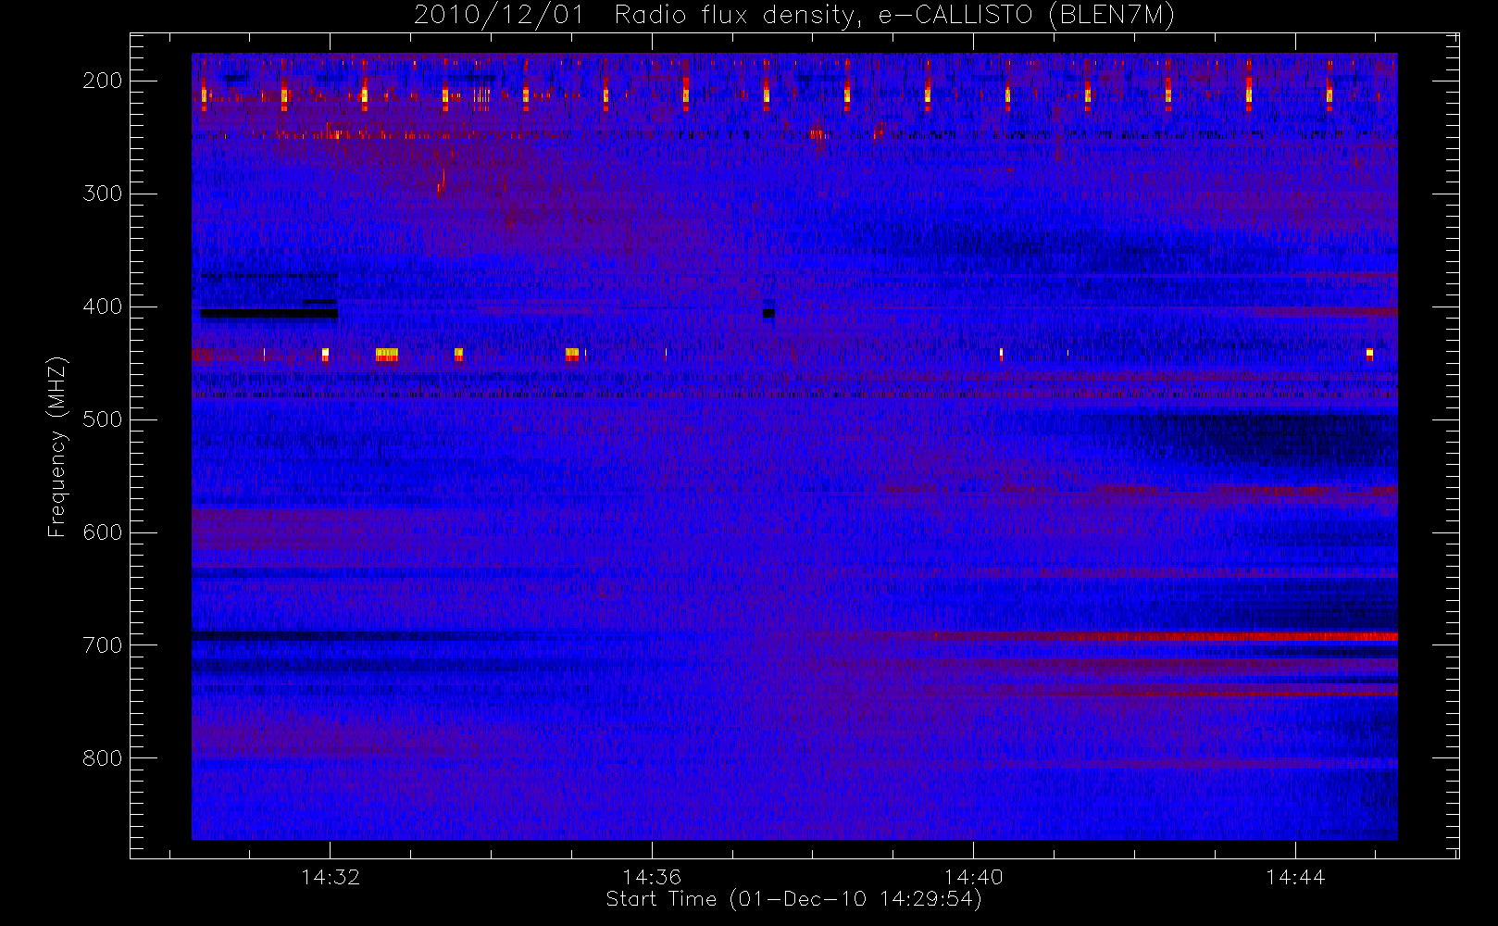The height and width of the screenshot is (926, 1498).
Task: Click the long black dropout bar near 400 MHz
Action: pyautogui.click(x=269, y=314)
